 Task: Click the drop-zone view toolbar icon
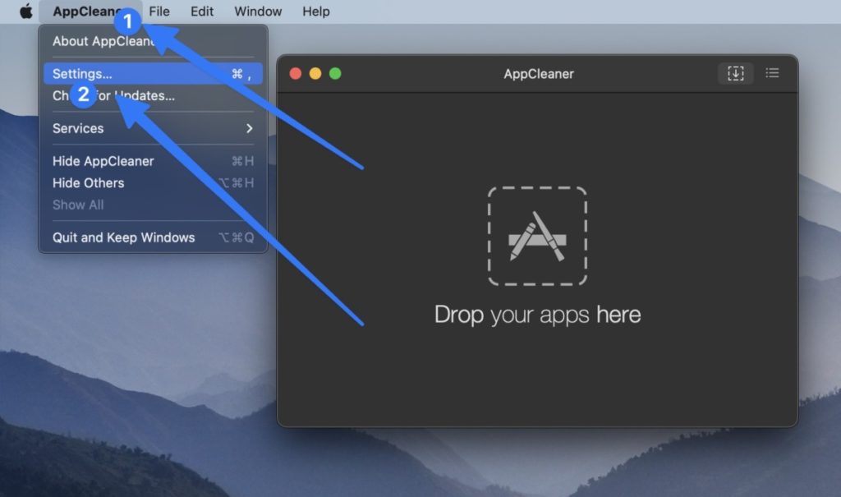pos(735,73)
